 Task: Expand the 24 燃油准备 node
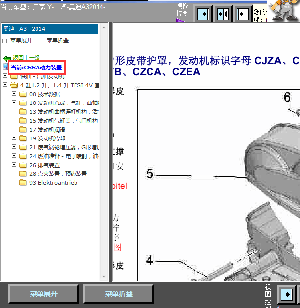coord(14,155)
